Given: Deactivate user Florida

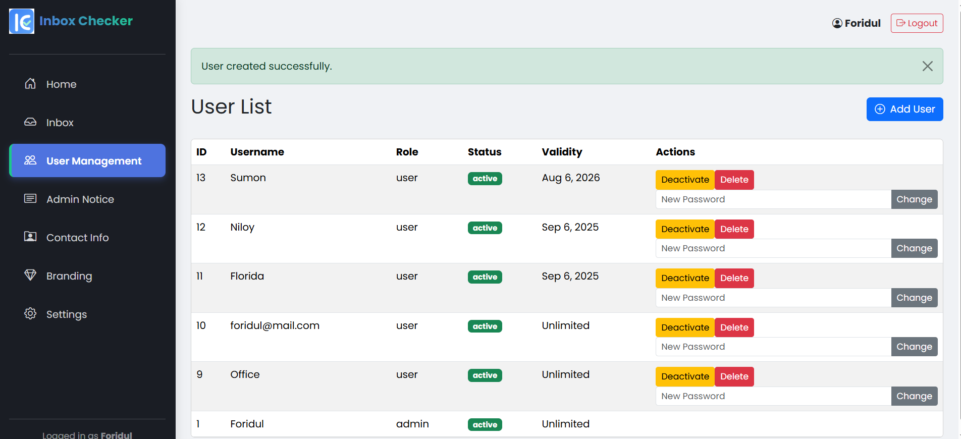Looking at the screenshot, I should (x=685, y=278).
